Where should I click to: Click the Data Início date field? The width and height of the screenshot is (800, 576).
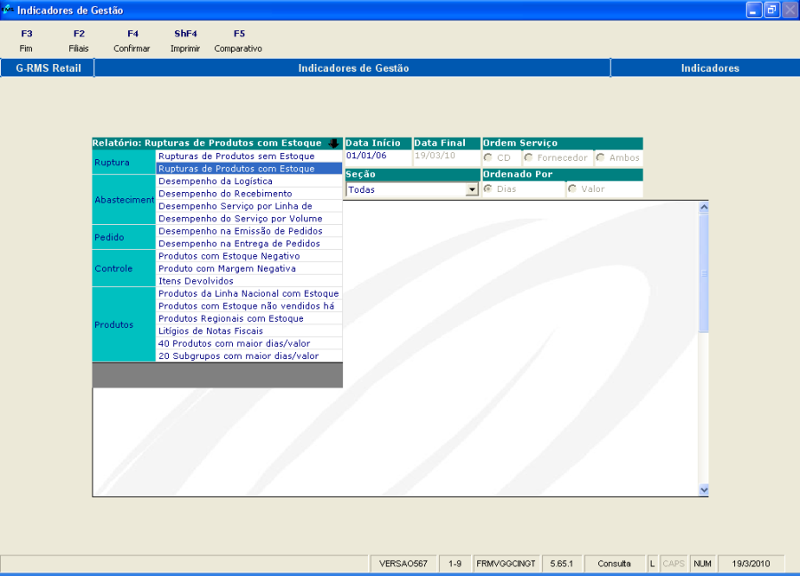point(378,157)
